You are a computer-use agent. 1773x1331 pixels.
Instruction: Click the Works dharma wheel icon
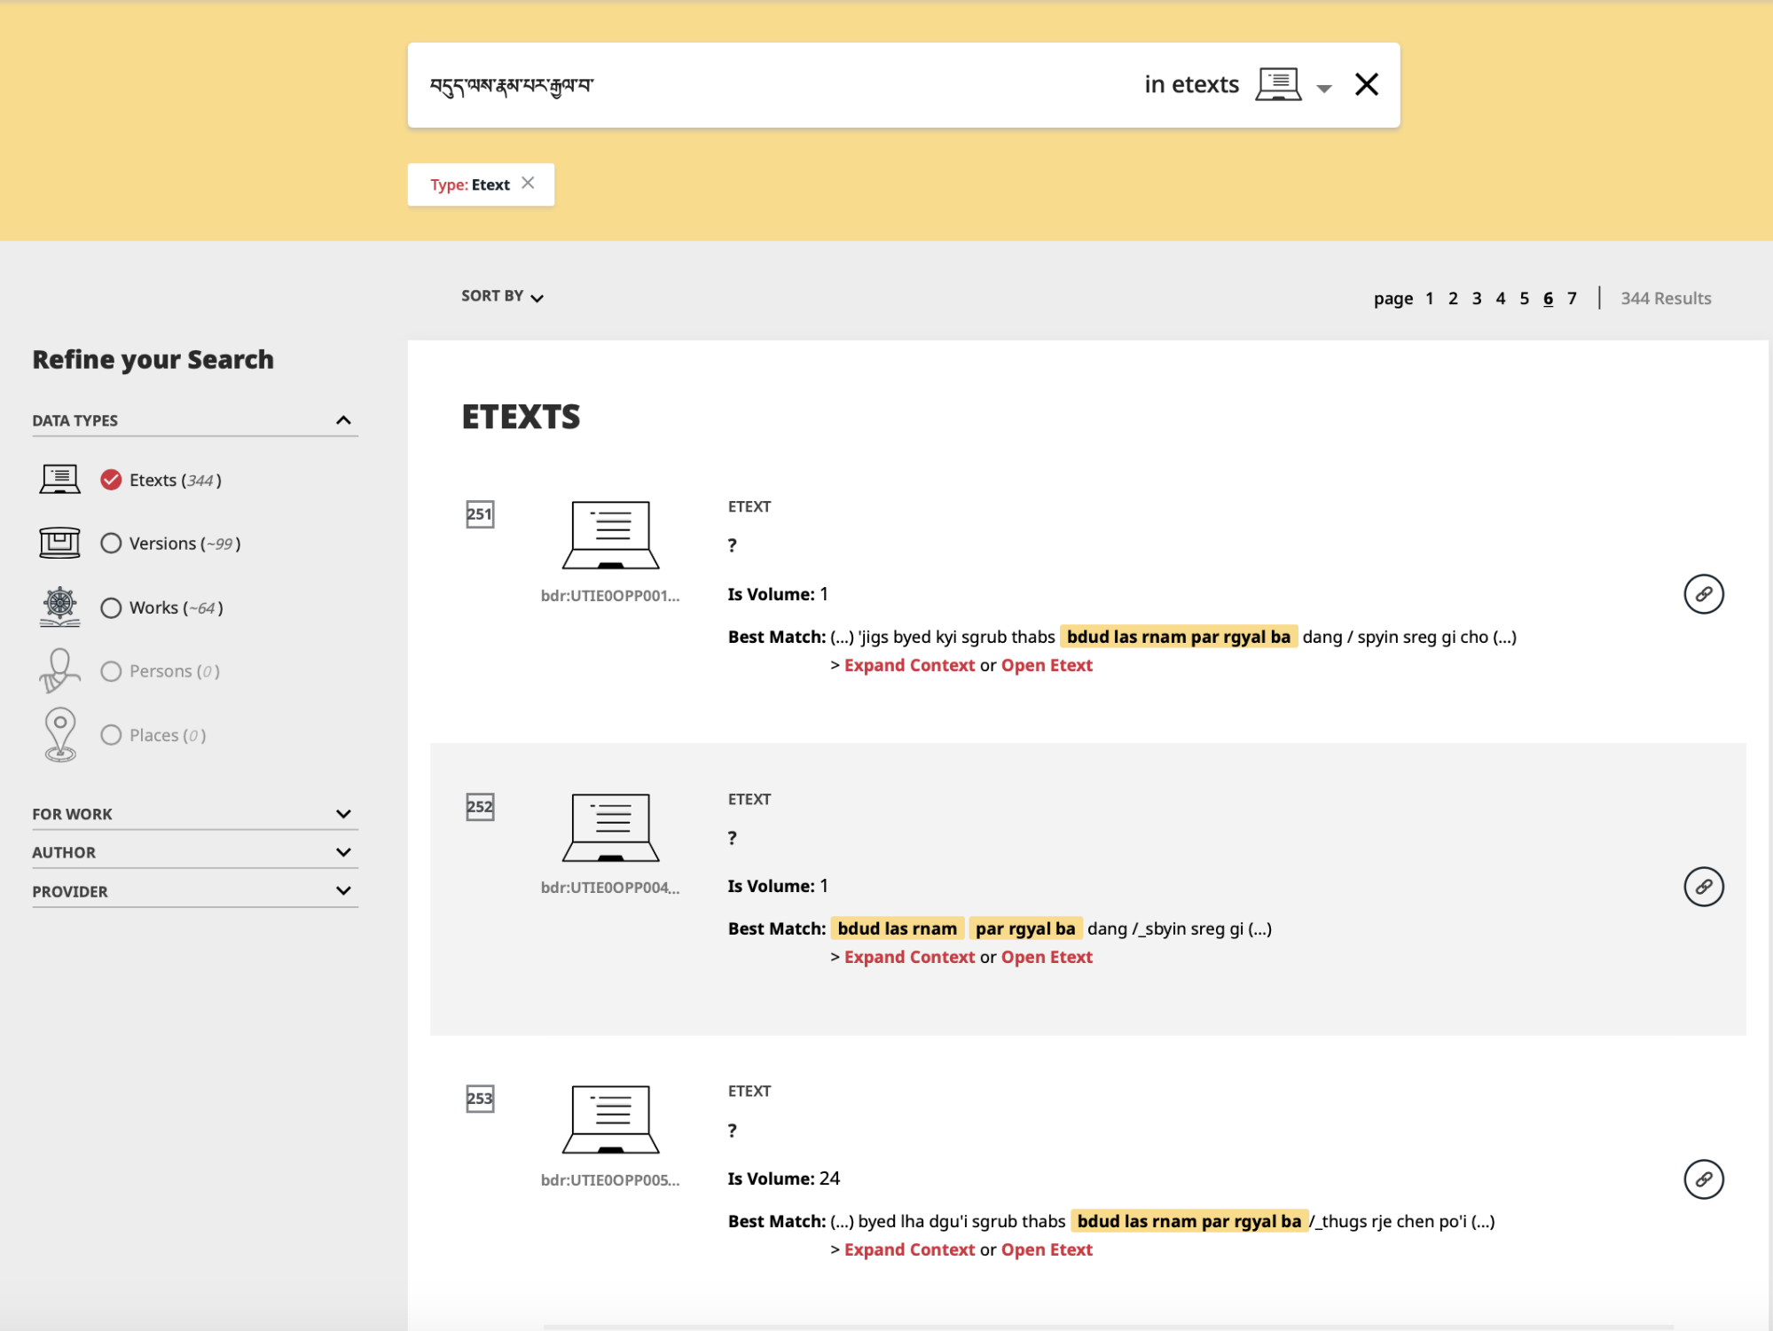point(60,607)
